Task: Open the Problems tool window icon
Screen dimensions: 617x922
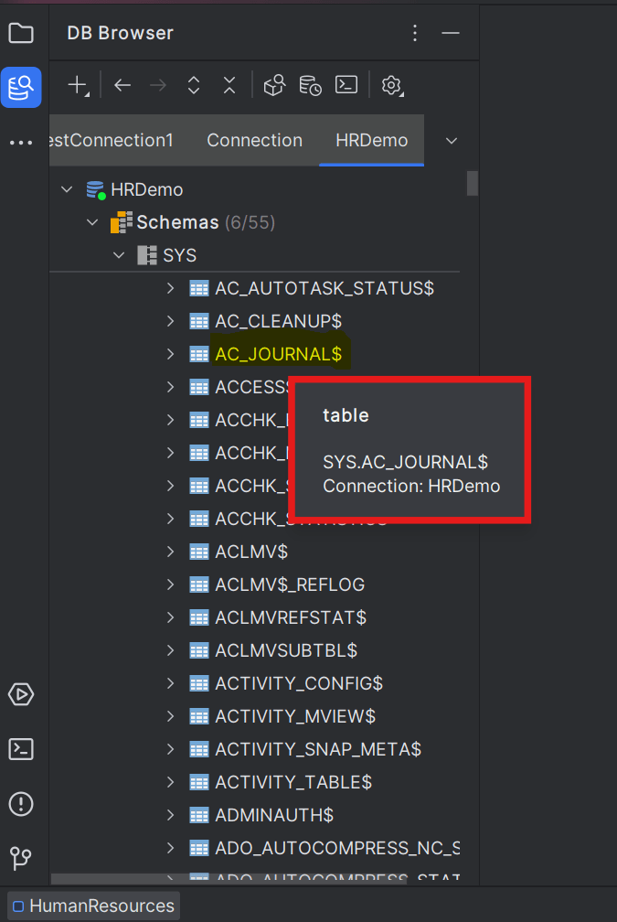Action: 21,804
